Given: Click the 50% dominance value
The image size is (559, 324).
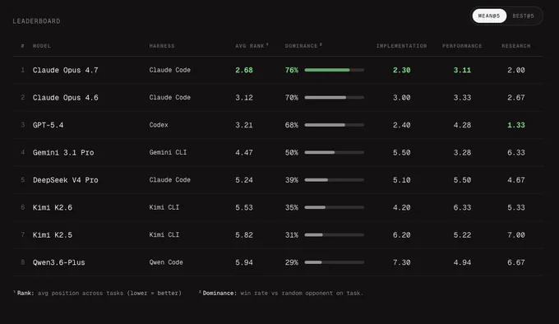Looking at the screenshot, I should (291, 153).
